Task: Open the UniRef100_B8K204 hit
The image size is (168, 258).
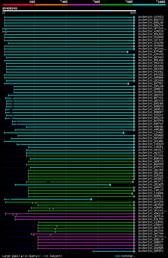Action: (x=151, y=26)
